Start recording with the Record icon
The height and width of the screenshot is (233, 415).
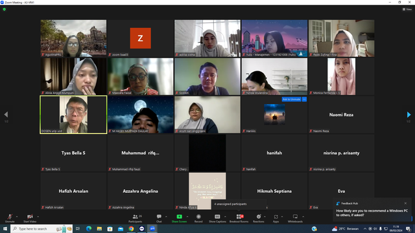tap(198, 218)
